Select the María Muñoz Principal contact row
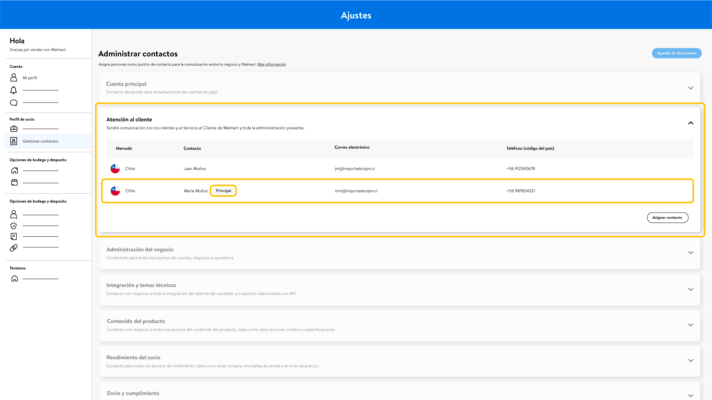Screen dimensions: 712x400 [x=397, y=191]
